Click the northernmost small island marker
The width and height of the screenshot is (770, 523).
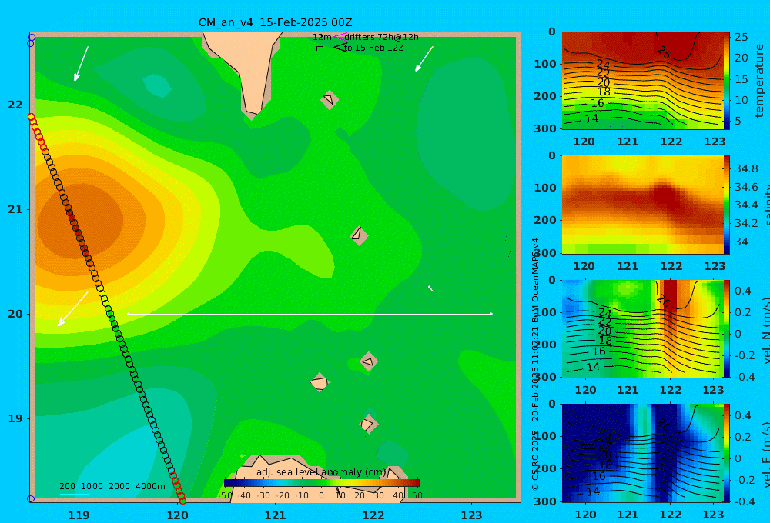pyautogui.click(x=330, y=99)
